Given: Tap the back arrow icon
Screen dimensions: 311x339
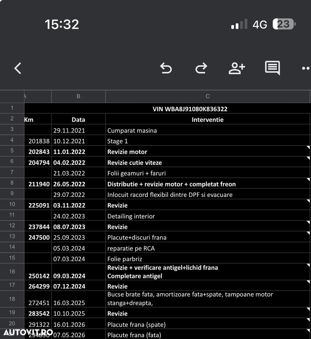Looking at the screenshot, I should click(x=18, y=68).
